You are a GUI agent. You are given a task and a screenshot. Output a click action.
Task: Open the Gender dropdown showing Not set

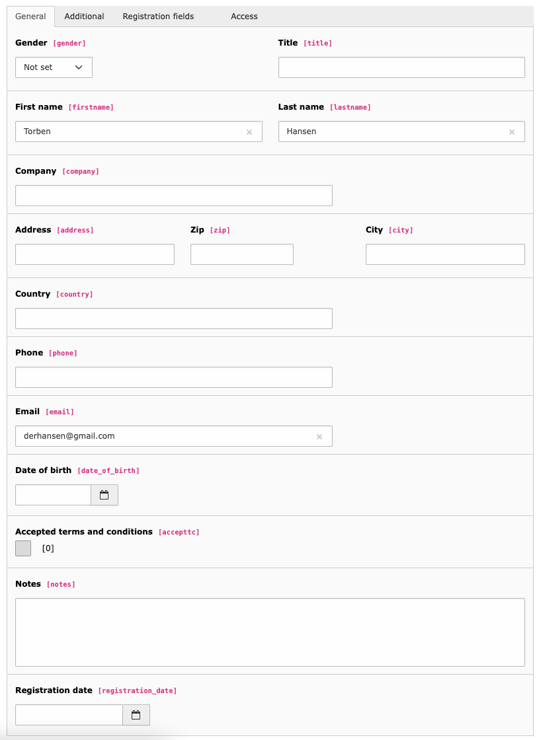tap(53, 67)
